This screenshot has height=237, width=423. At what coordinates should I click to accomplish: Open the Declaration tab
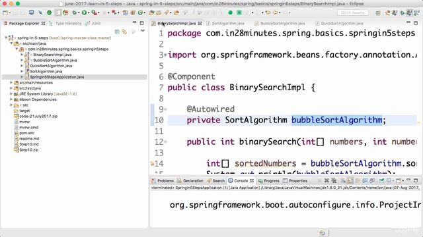tap(190, 180)
